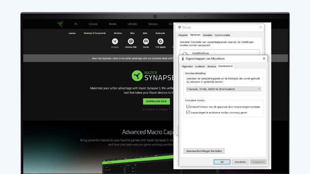The image size is (310, 174).
Task: Click the THX Spatial icon
Action: [x=161, y=41]
